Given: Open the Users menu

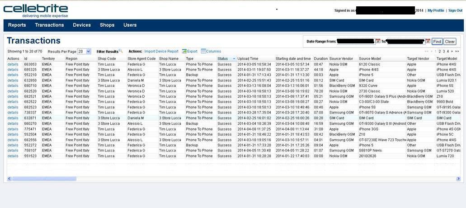Looking at the screenshot, I should tap(130, 25).
